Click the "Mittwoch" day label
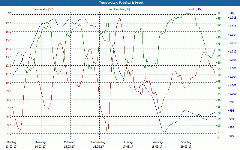240x150 pixels. 70,142
